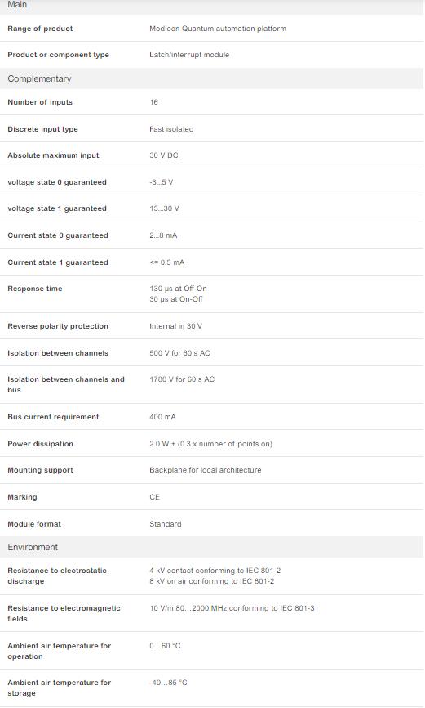The image size is (425, 708).
Task: Click the voltage state 0 guaranteed label
Action: coord(57,182)
